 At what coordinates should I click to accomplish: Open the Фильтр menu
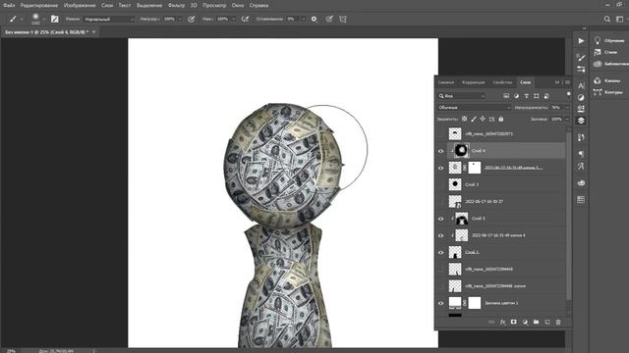point(176,5)
